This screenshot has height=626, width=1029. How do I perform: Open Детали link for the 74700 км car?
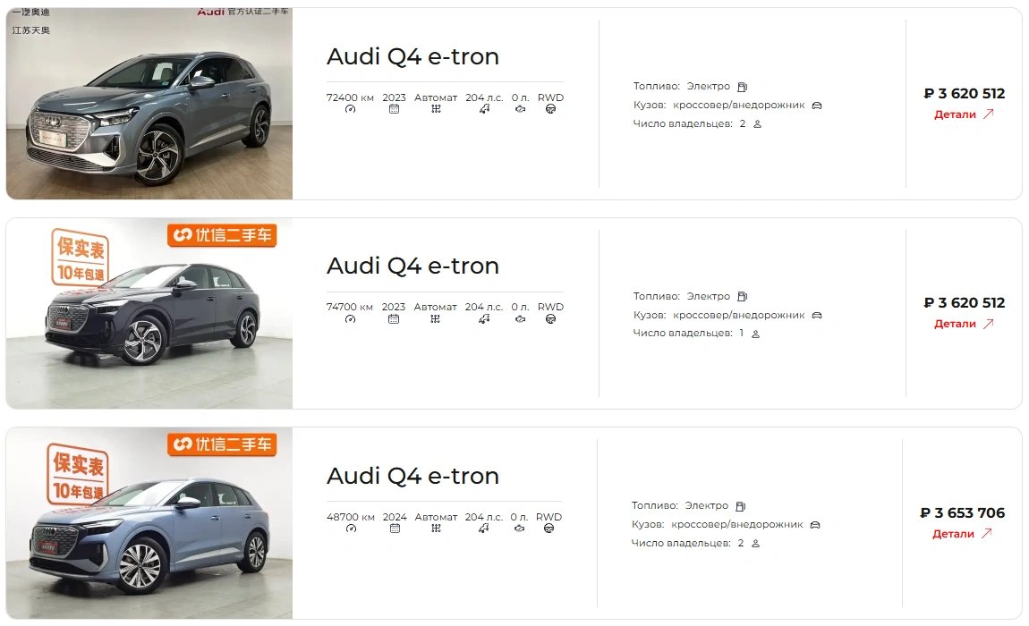click(x=964, y=324)
